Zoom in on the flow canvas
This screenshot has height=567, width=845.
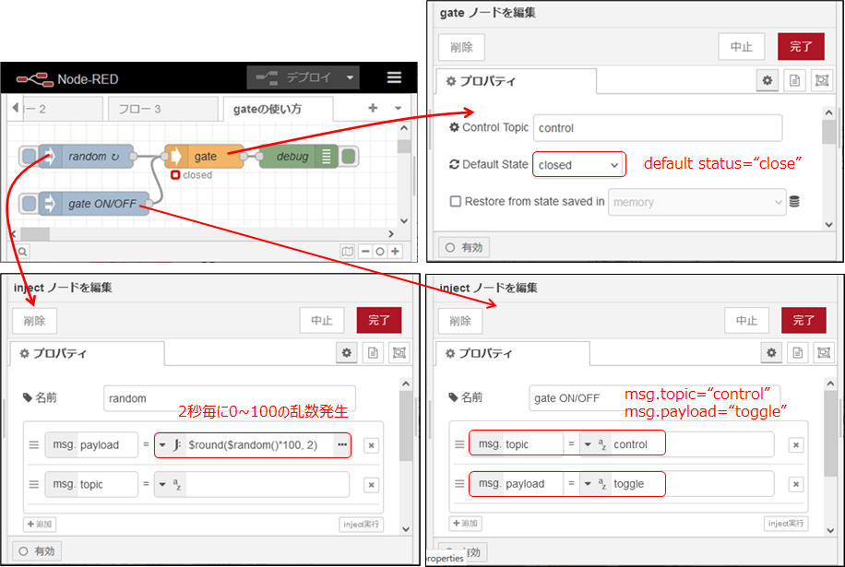coord(395,251)
